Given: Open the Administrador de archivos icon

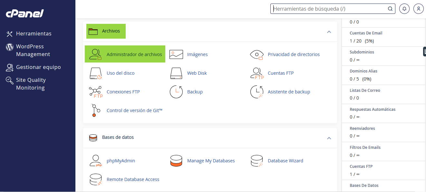Looking at the screenshot, I should pyautogui.click(x=95, y=54).
